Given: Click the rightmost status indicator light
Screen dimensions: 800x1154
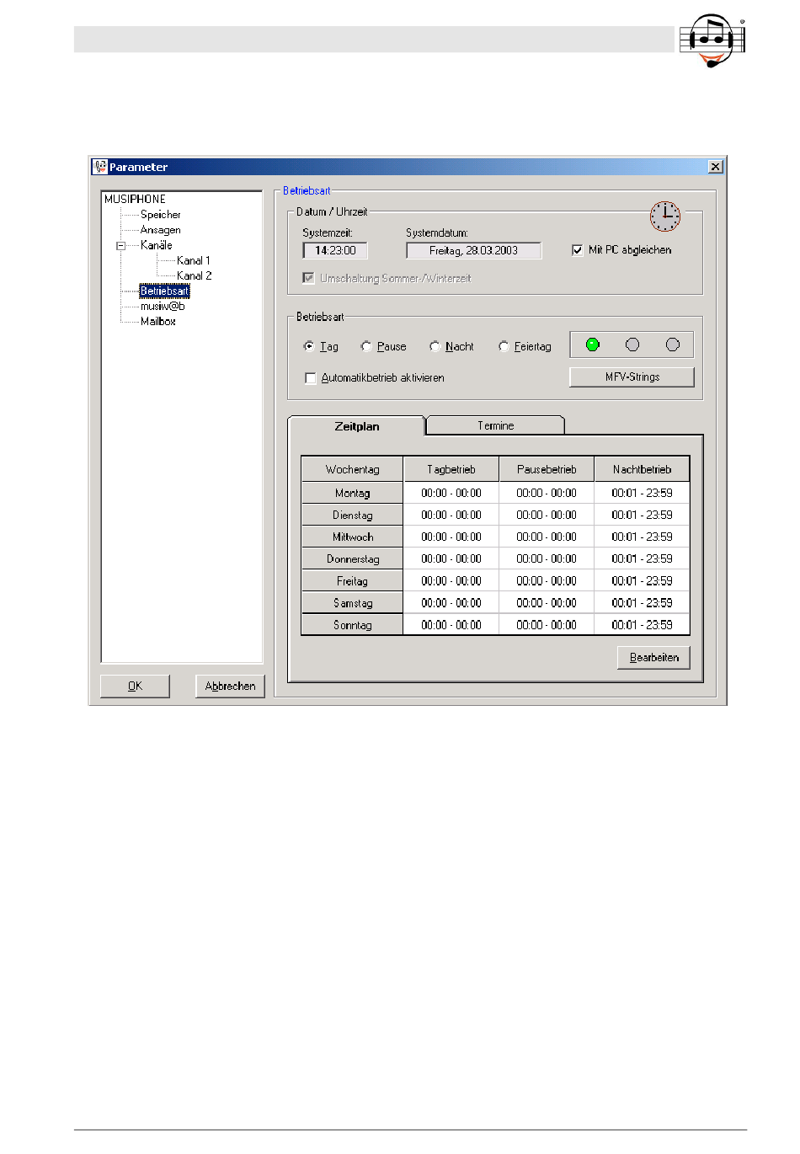Looking at the screenshot, I should 673,345.
